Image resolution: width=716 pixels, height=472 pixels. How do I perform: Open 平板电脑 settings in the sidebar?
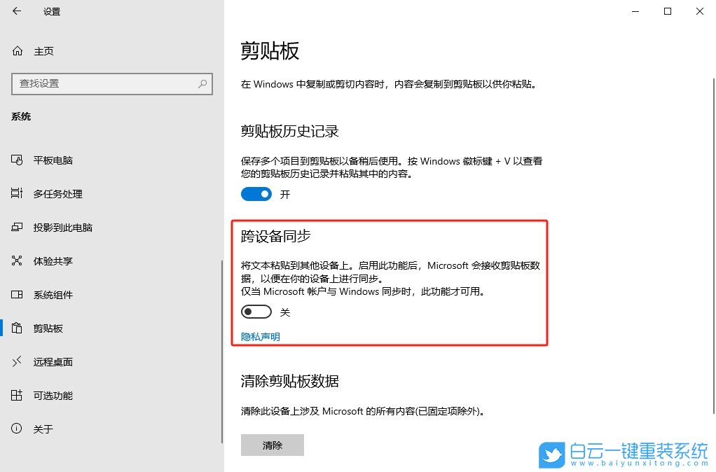pos(55,160)
